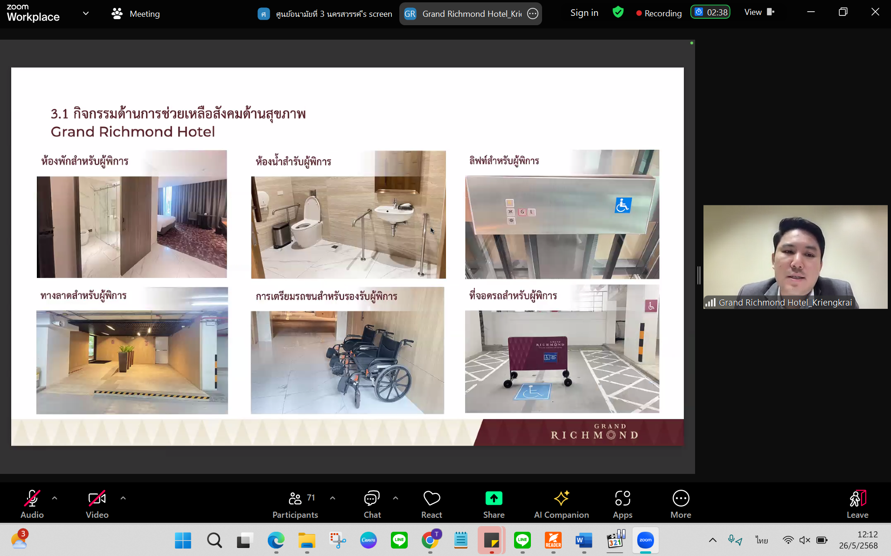Open the More options menu
The width and height of the screenshot is (891, 556).
click(x=681, y=504)
